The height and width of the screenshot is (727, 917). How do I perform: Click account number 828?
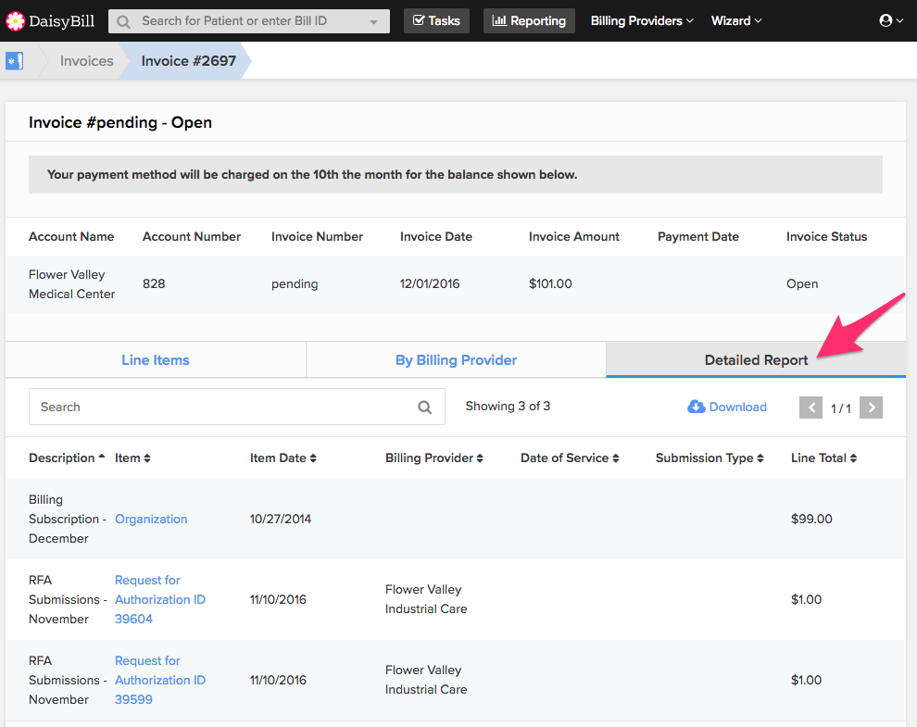pyautogui.click(x=154, y=283)
